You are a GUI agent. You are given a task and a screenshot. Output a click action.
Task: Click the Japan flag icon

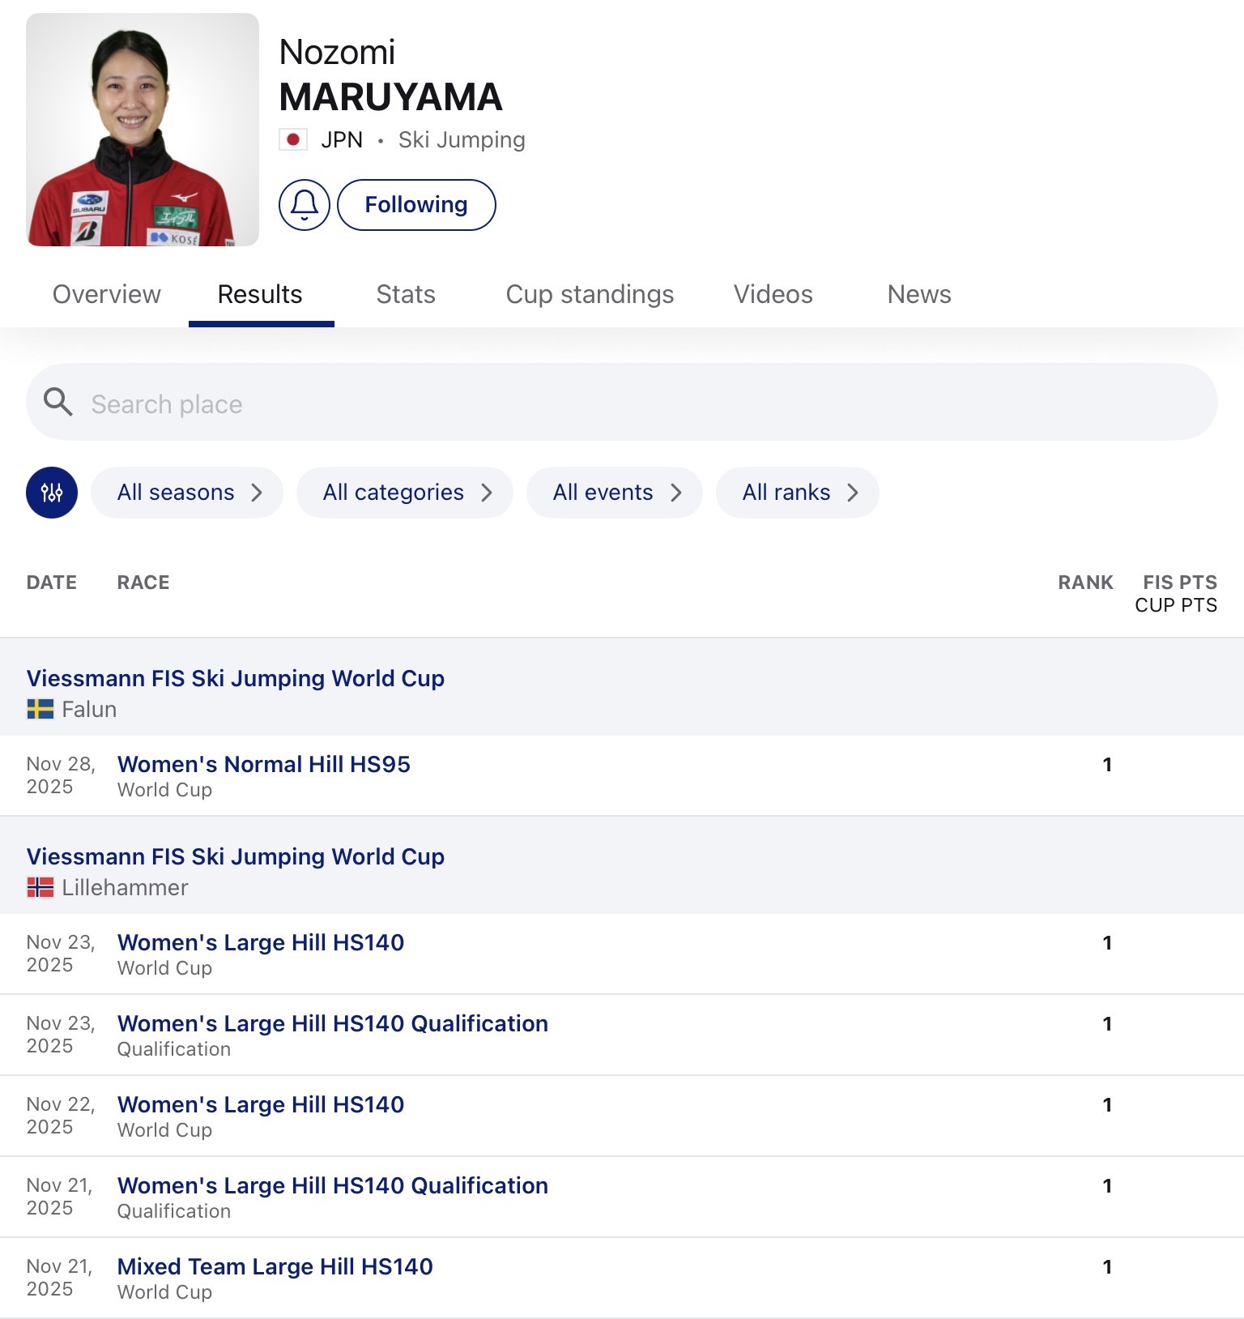pos(293,140)
